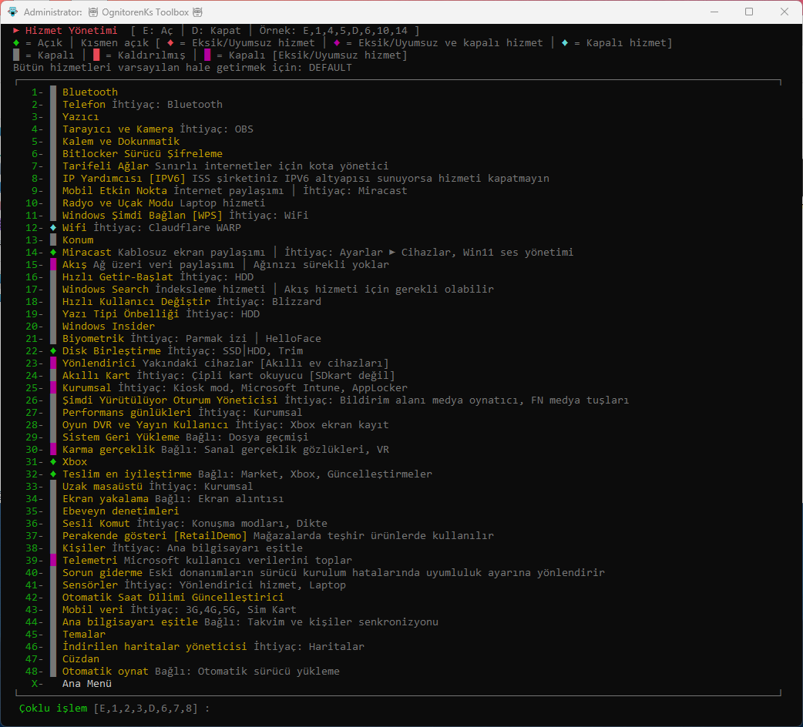Click the Hızlı Getir-Başlat entry
The width and height of the screenshot is (803, 727).
pos(118,276)
